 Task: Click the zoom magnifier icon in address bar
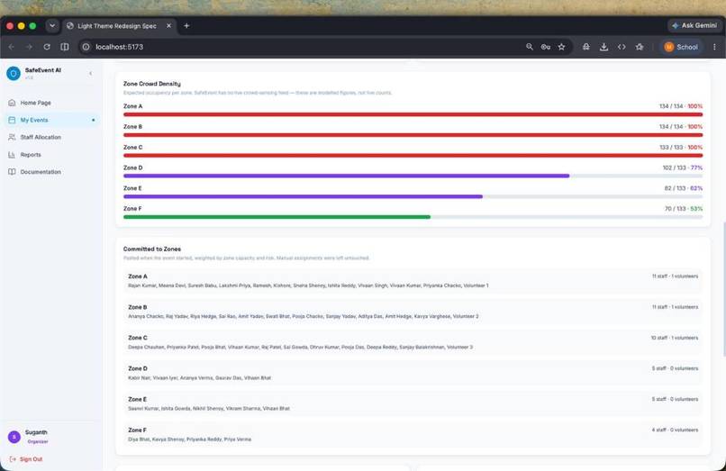(530, 47)
